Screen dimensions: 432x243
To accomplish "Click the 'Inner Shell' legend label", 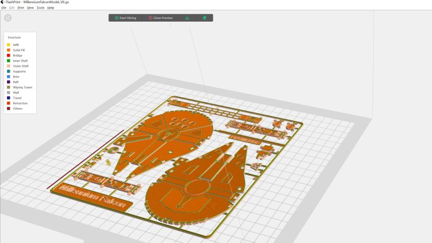I will [x=20, y=60].
